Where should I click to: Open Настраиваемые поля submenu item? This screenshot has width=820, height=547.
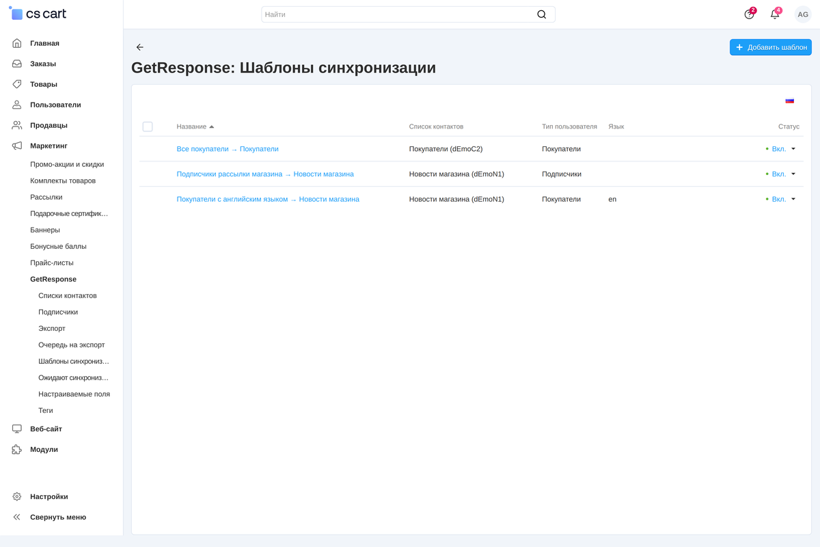tap(74, 394)
